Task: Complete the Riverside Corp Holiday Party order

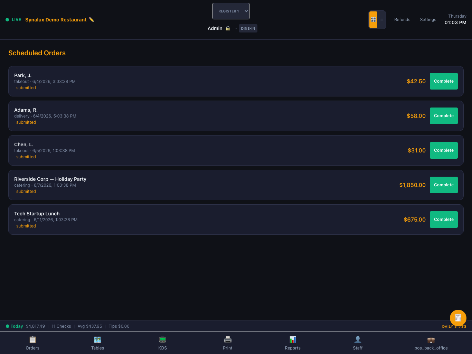Action: tap(444, 185)
